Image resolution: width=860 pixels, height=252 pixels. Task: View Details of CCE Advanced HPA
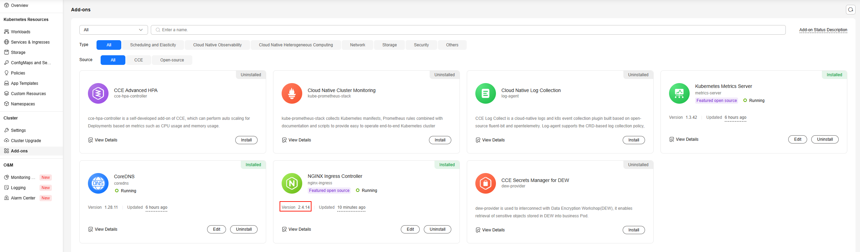tap(103, 140)
